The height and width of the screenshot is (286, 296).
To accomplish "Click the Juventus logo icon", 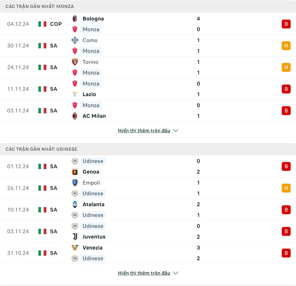I will click(x=75, y=237).
